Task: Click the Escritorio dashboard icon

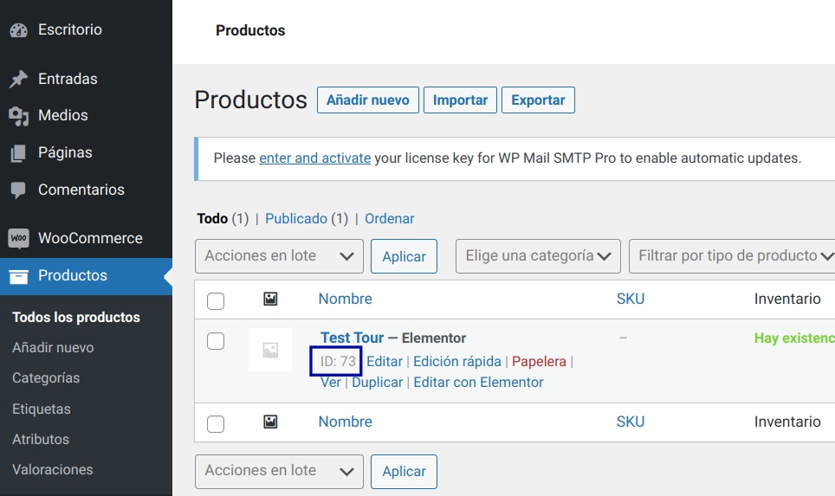Action: click(x=18, y=30)
